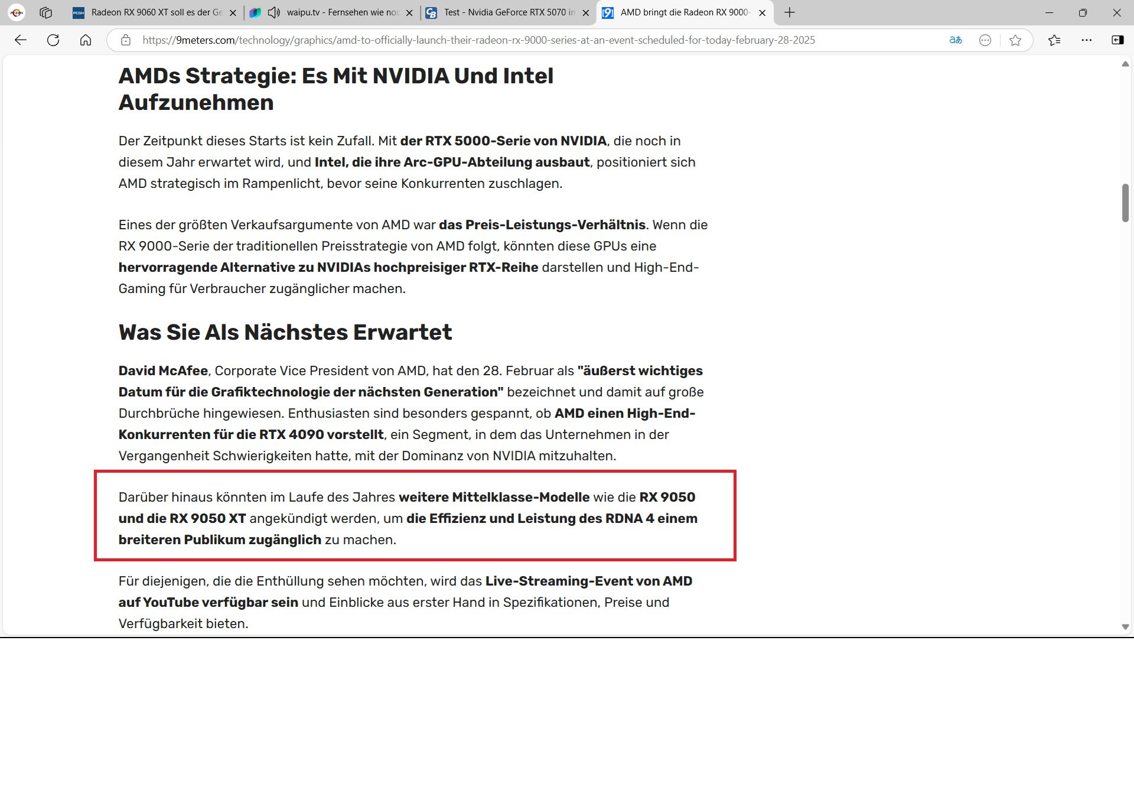Viewport: 1134px width, 790px height.
Task: Close the waipu.tv tab
Action: (409, 12)
